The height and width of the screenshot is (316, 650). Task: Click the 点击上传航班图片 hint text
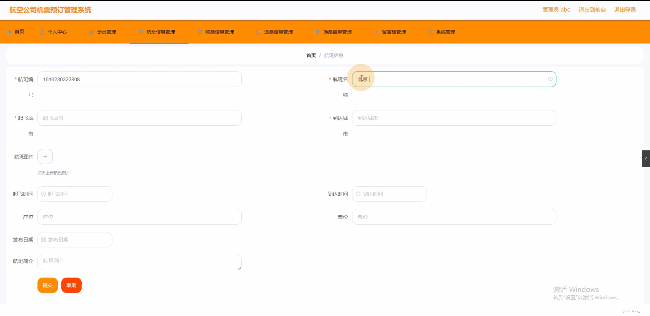tap(54, 173)
